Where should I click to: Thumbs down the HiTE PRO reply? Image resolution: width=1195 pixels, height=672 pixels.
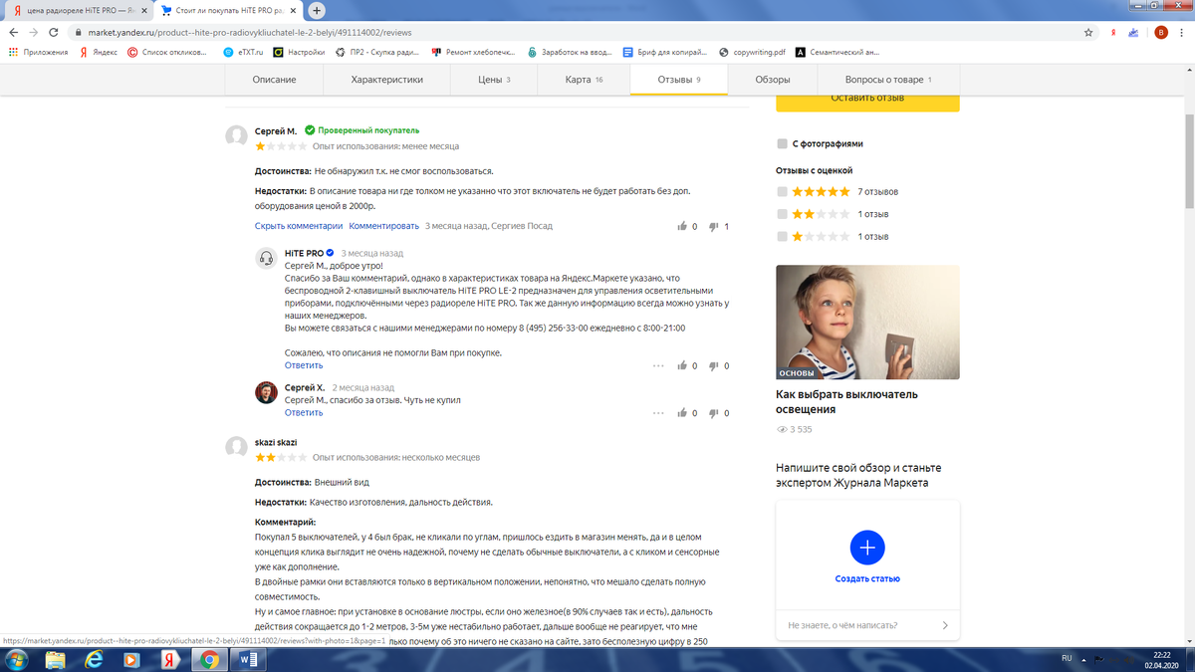point(714,365)
